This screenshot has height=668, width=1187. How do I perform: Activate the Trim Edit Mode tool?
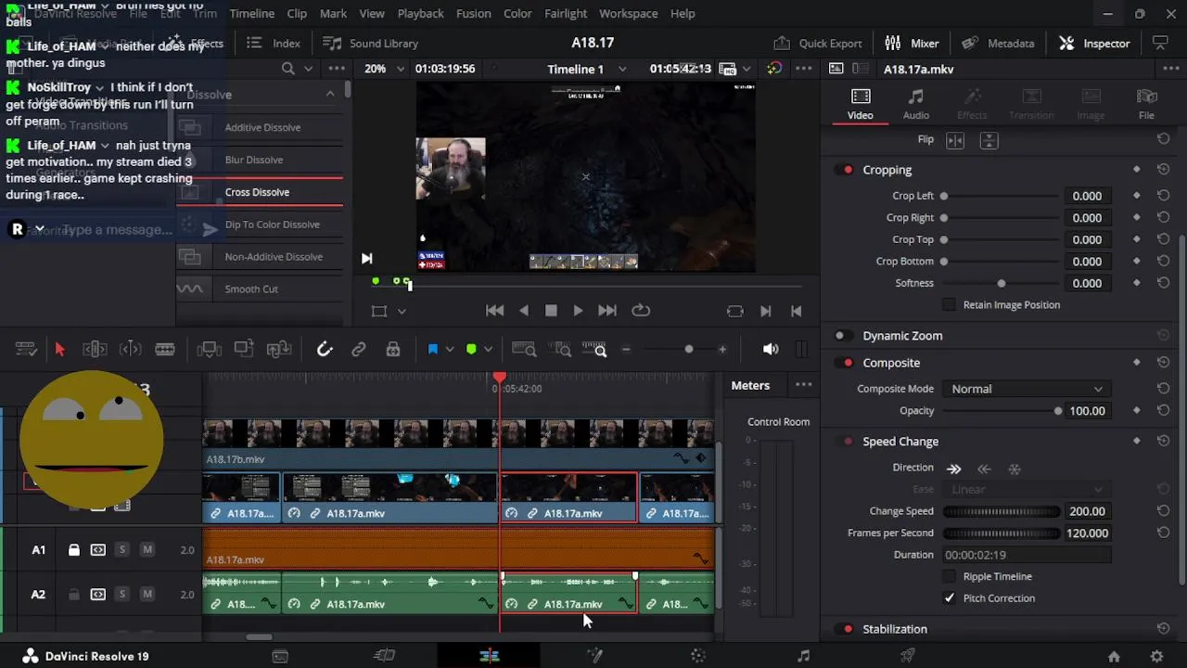coord(95,350)
